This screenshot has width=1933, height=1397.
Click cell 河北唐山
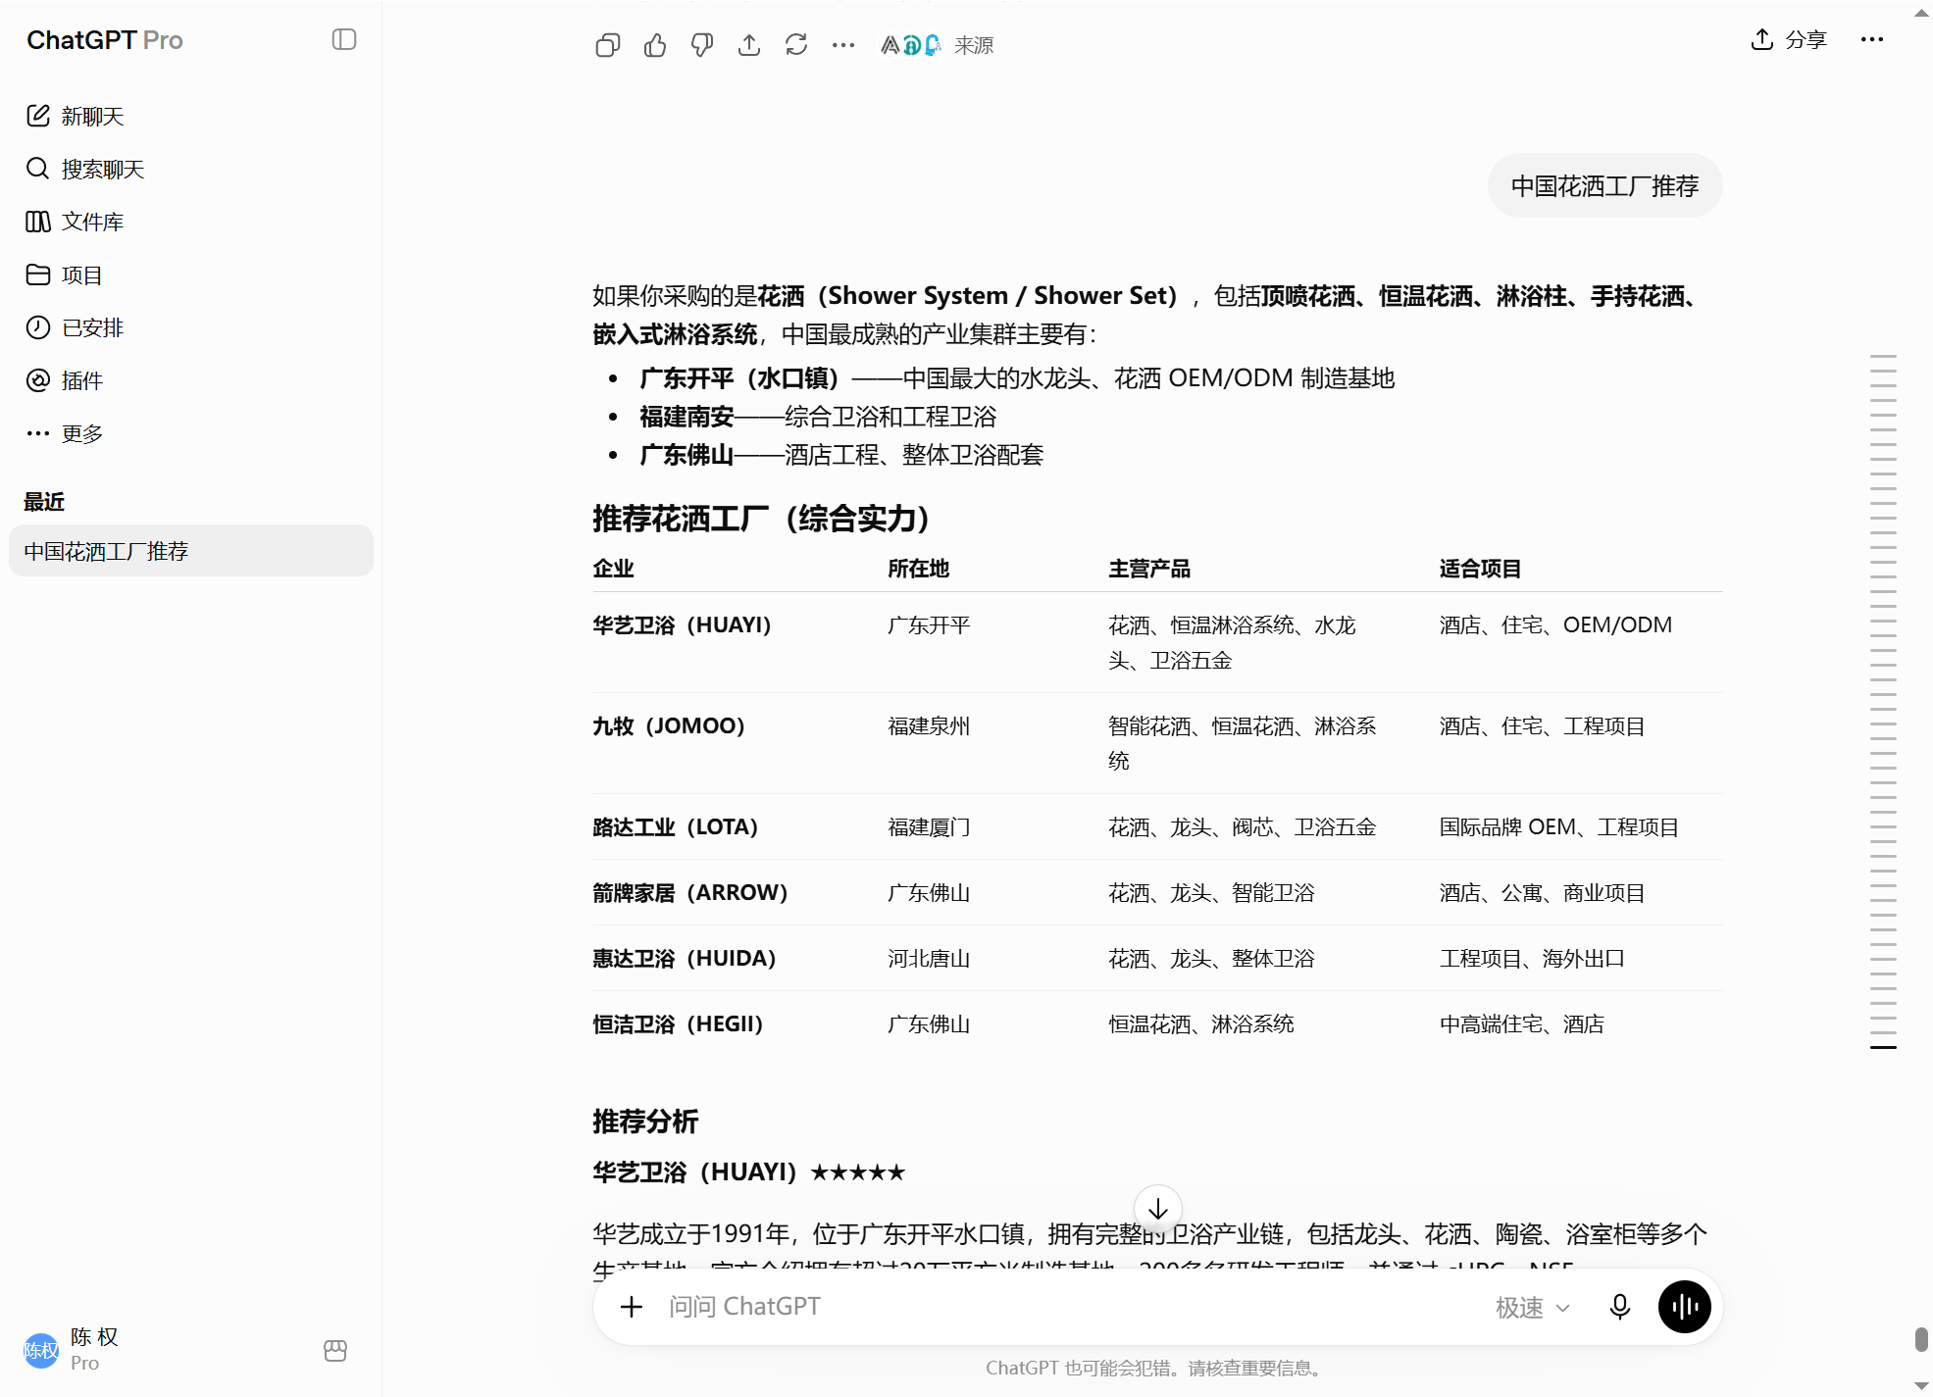click(x=929, y=959)
